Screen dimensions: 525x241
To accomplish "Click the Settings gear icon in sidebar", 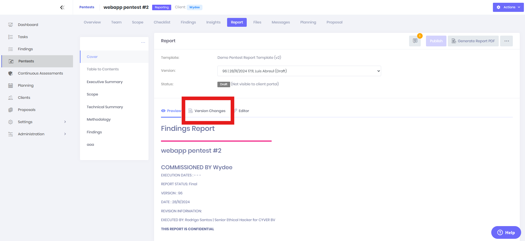I will [11, 122].
